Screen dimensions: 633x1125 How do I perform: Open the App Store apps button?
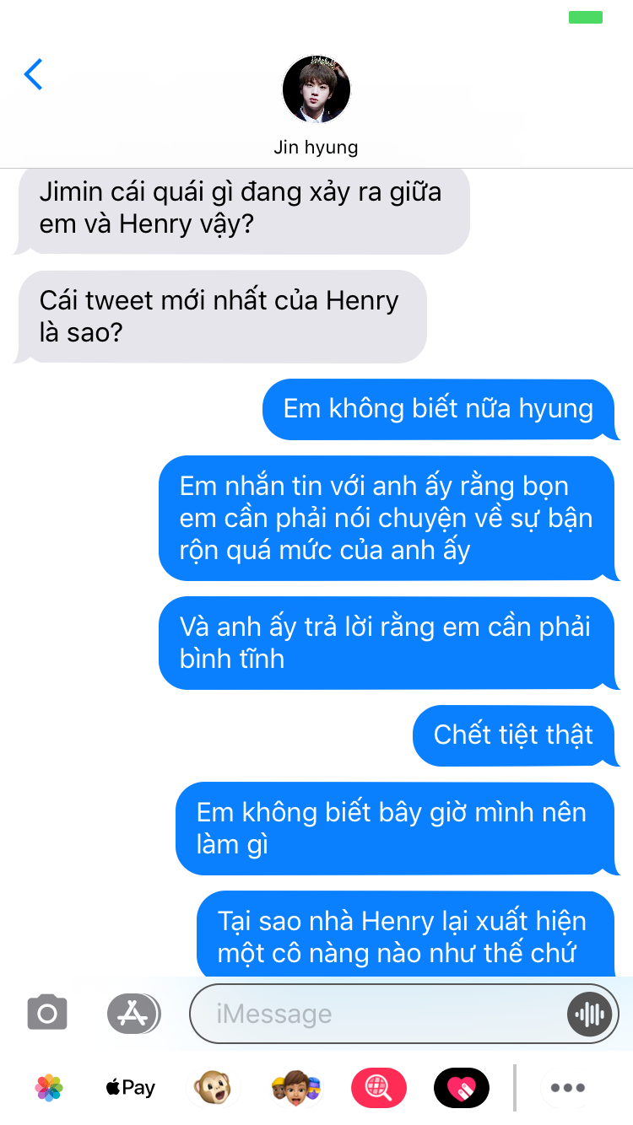(133, 1013)
